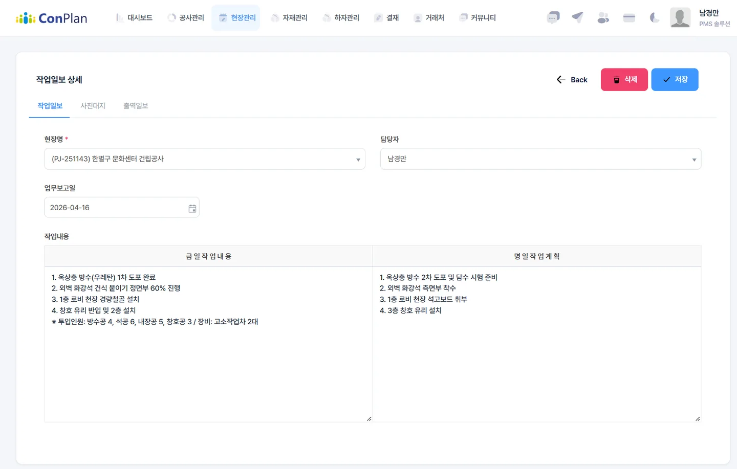This screenshot has height=469, width=737.
Task: Click the 업무보고일 date field
Action: pos(122,208)
